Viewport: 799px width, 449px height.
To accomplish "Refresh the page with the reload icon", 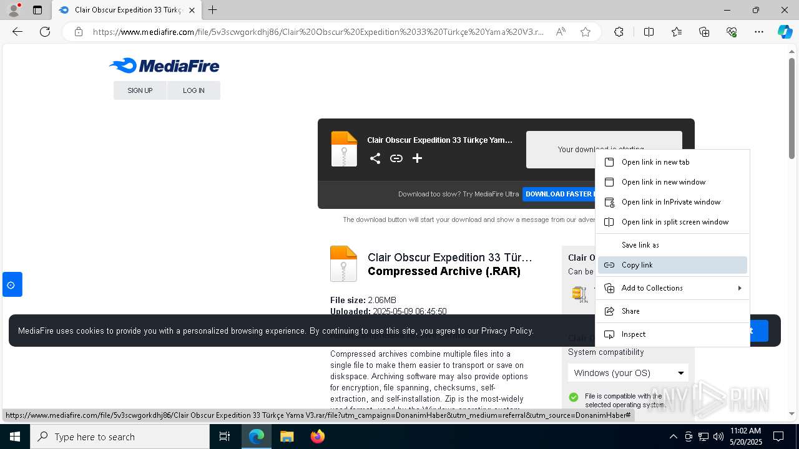I will pos(45,32).
